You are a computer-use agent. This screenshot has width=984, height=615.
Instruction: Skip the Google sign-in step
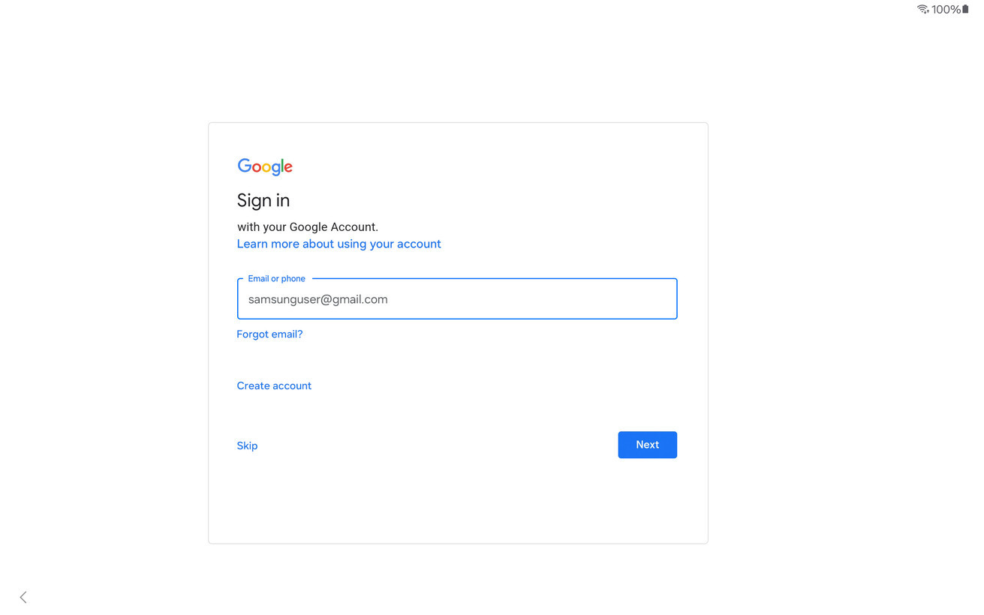tap(247, 445)
